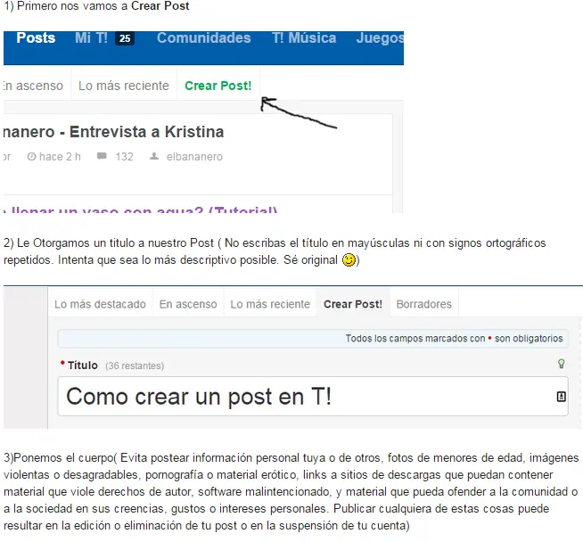Click the elbananero author link
The image size is (583, 542).
[x=194, y=157]
